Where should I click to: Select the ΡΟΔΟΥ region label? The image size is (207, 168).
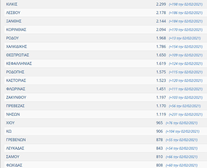click(12, 38)
